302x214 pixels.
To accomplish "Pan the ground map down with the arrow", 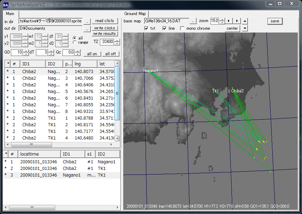I will (245, 28).
